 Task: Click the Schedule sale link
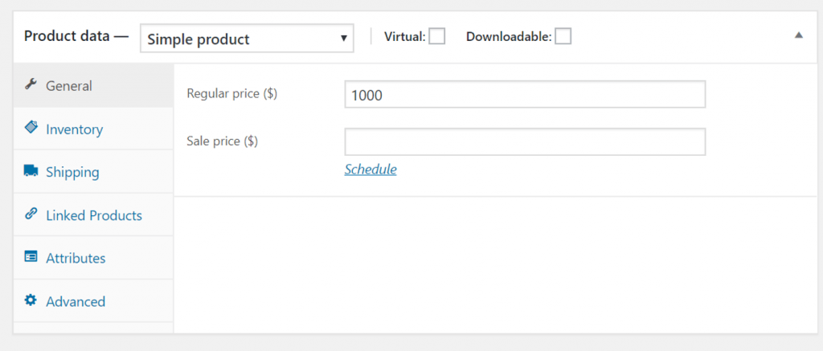coord(371,169)
